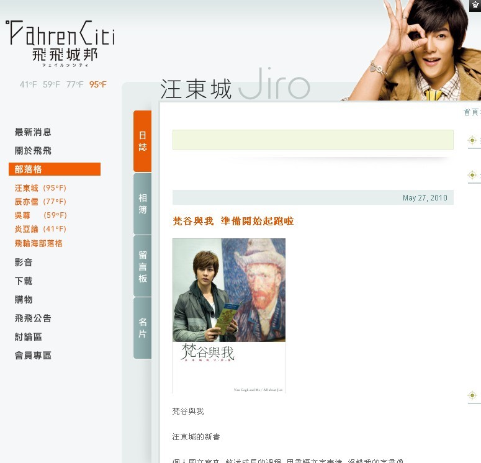This screenshot has height=463, width=481.
Task: Click the bottommost green crosshair bullet icon
Action: click(472, 395)
